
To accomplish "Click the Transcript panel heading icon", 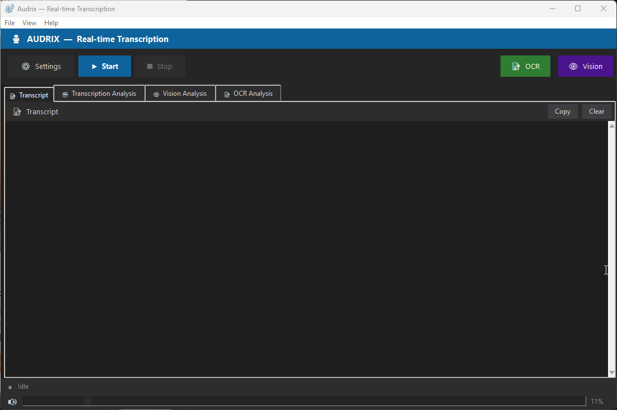I will click(17, 112).
